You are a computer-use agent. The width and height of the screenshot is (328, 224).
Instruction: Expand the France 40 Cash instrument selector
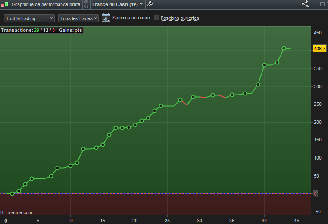pos(117,4)
